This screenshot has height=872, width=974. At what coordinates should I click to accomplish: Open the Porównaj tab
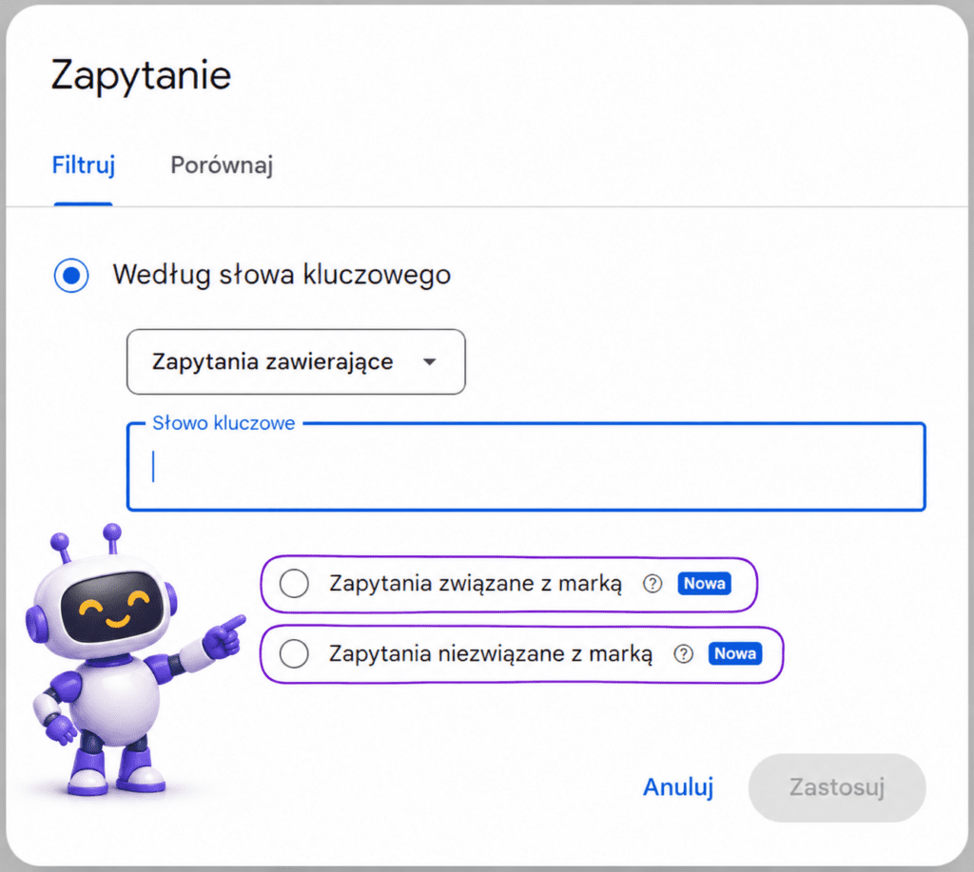222,165
